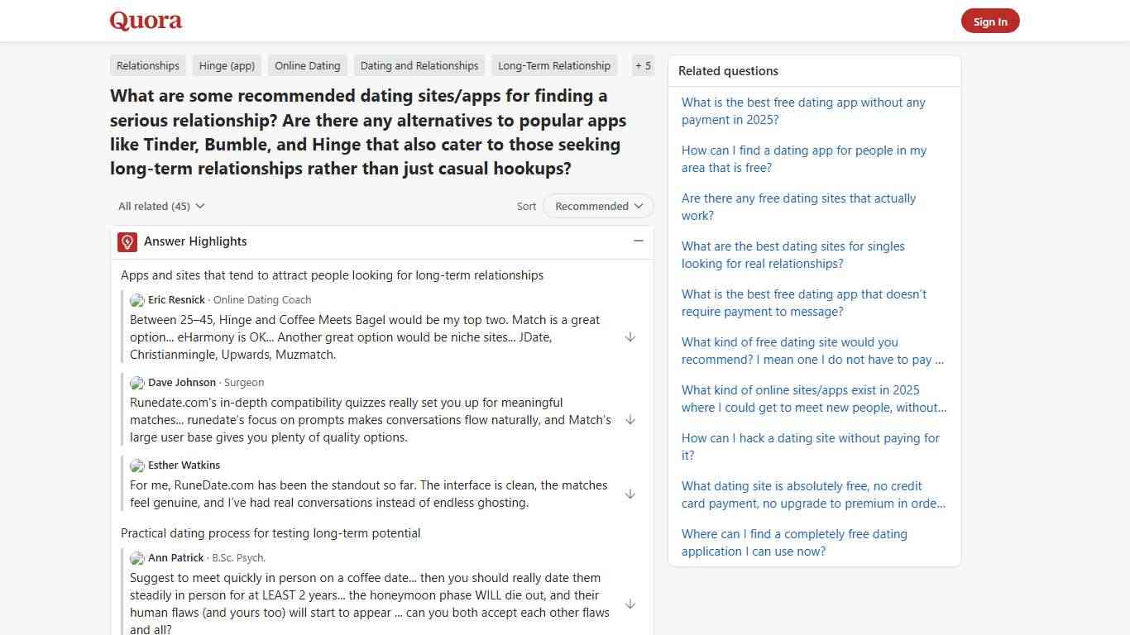
Task: Open the All related (45) filter dropdown
Action: tap(161, 206)
